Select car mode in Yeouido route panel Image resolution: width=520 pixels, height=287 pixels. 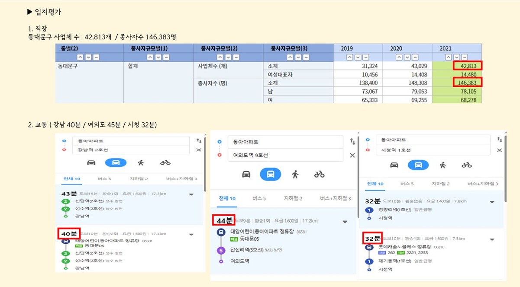coord(246,174)
